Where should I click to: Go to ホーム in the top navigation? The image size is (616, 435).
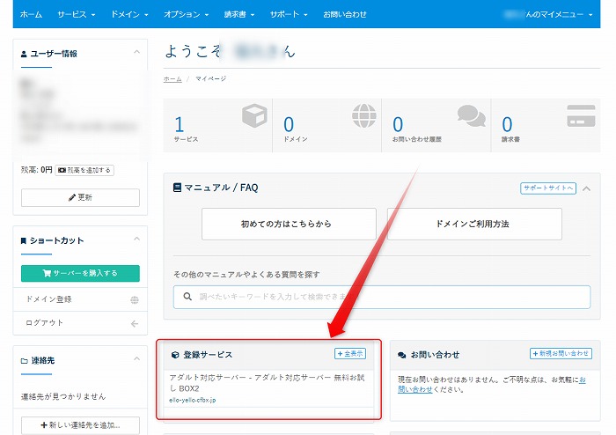[x=31, y=15]
